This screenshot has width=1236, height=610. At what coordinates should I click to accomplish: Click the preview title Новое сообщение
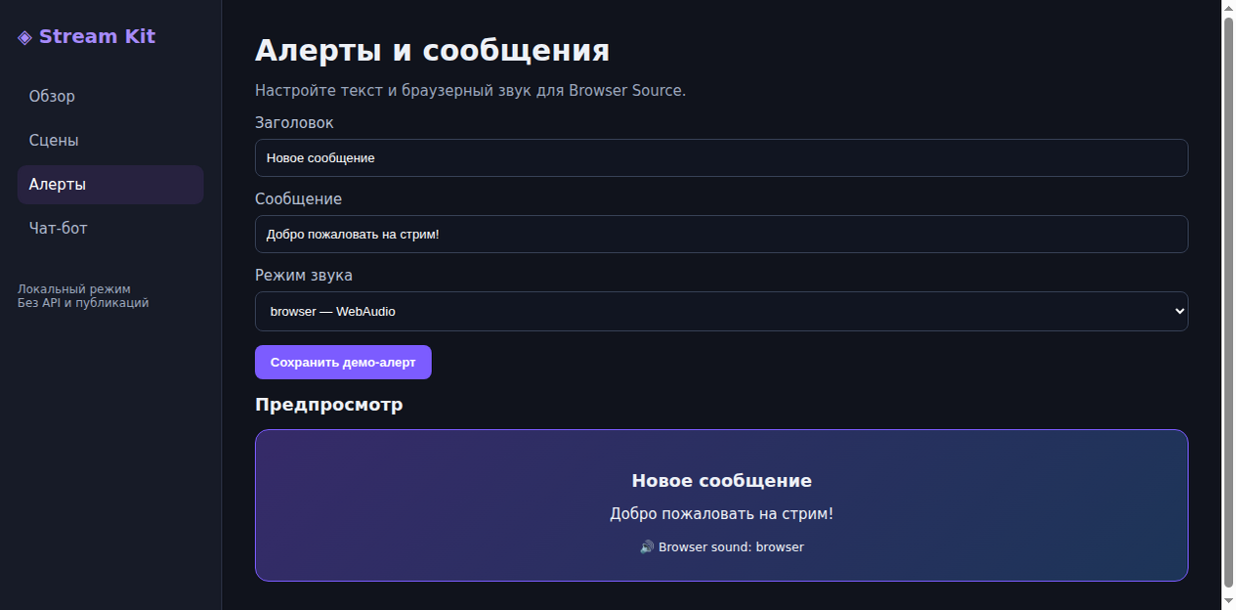pyautogui.click(x=721, y=481)
